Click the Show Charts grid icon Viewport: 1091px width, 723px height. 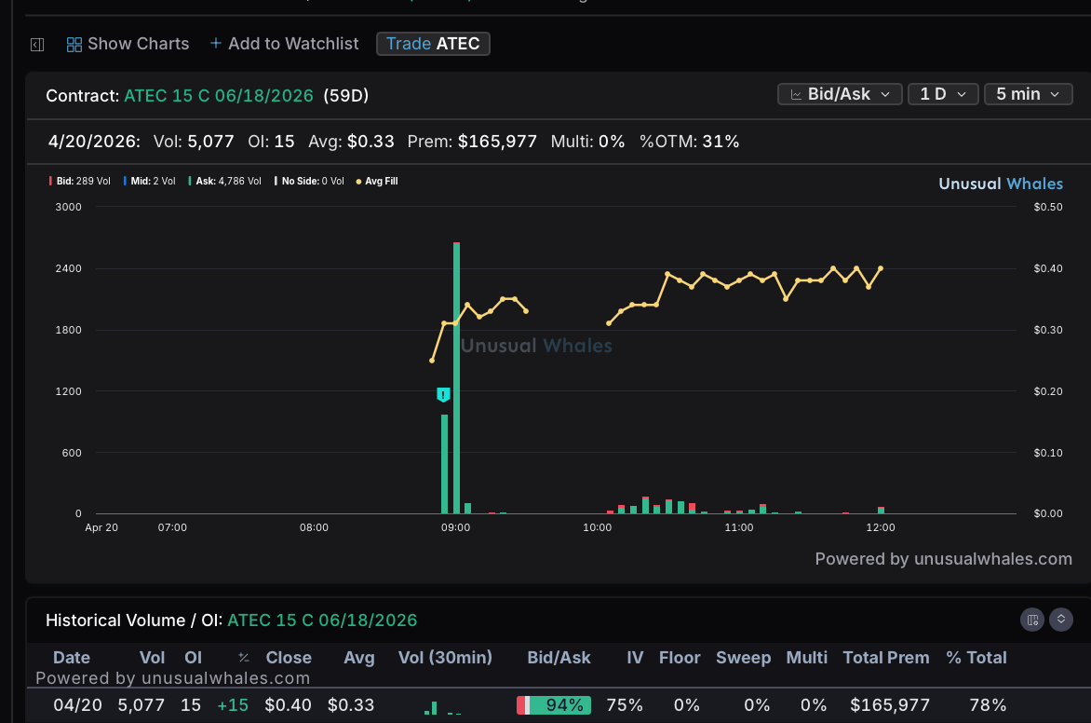[74, 45]
